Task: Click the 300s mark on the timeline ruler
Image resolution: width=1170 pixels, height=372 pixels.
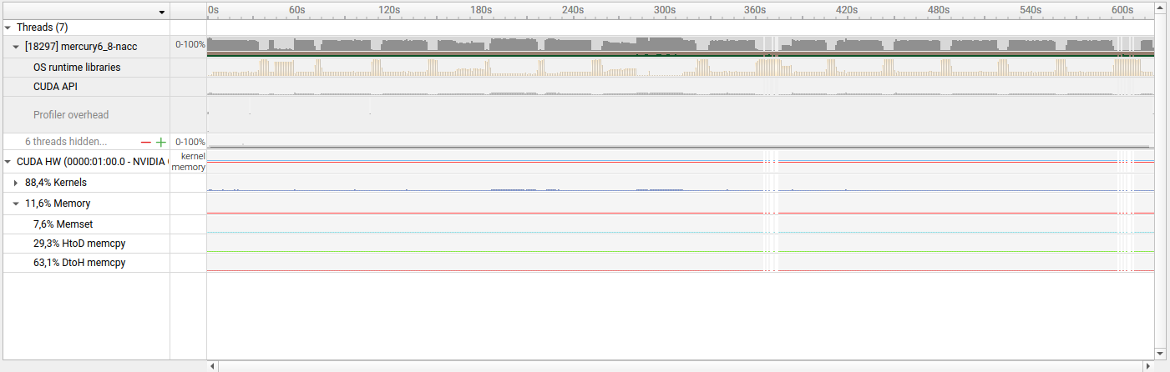Action: pos(664,10)
